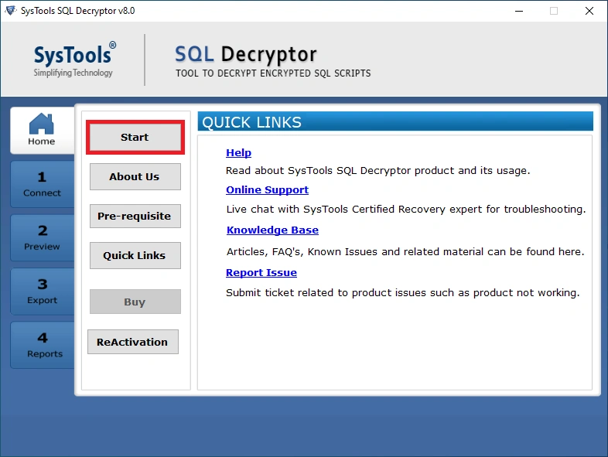Open the Pre-requisite button
This screenshot has height=457, width=608.
tap(135, 216)
